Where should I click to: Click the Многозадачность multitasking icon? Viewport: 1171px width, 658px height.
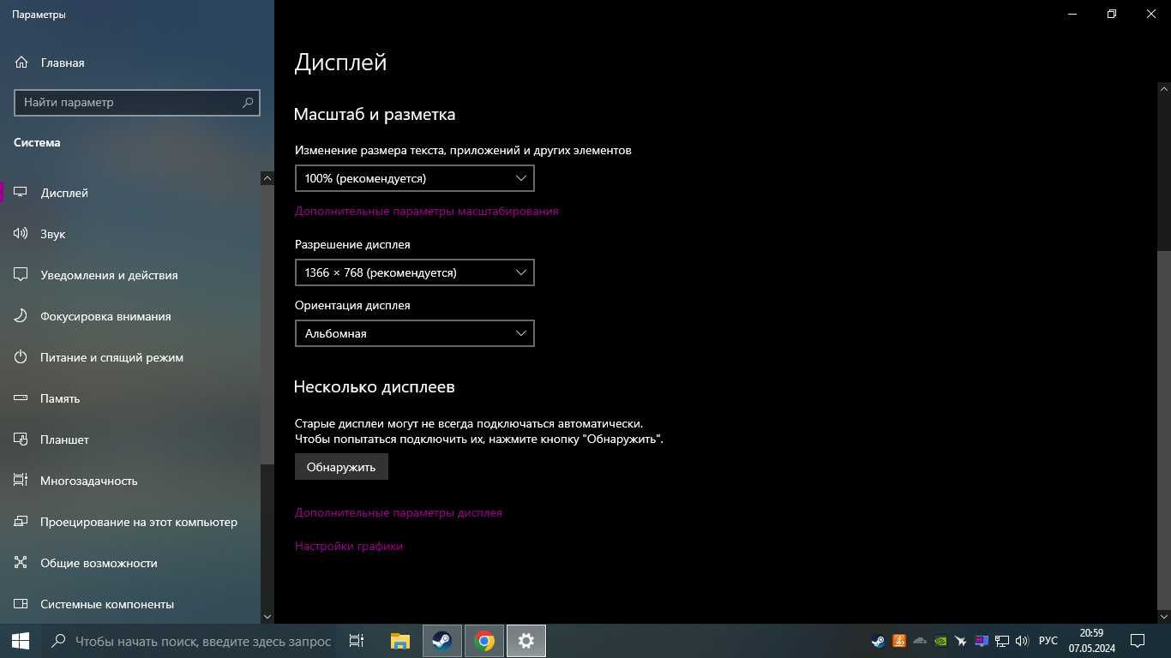point(21,481)
